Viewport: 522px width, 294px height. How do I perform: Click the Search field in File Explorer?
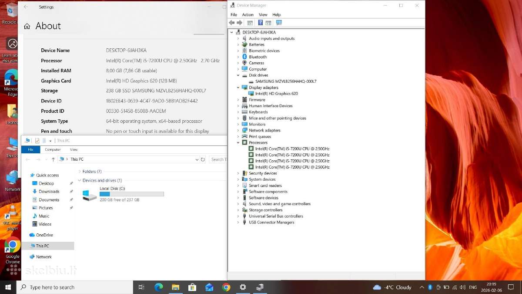click(218, 159)
